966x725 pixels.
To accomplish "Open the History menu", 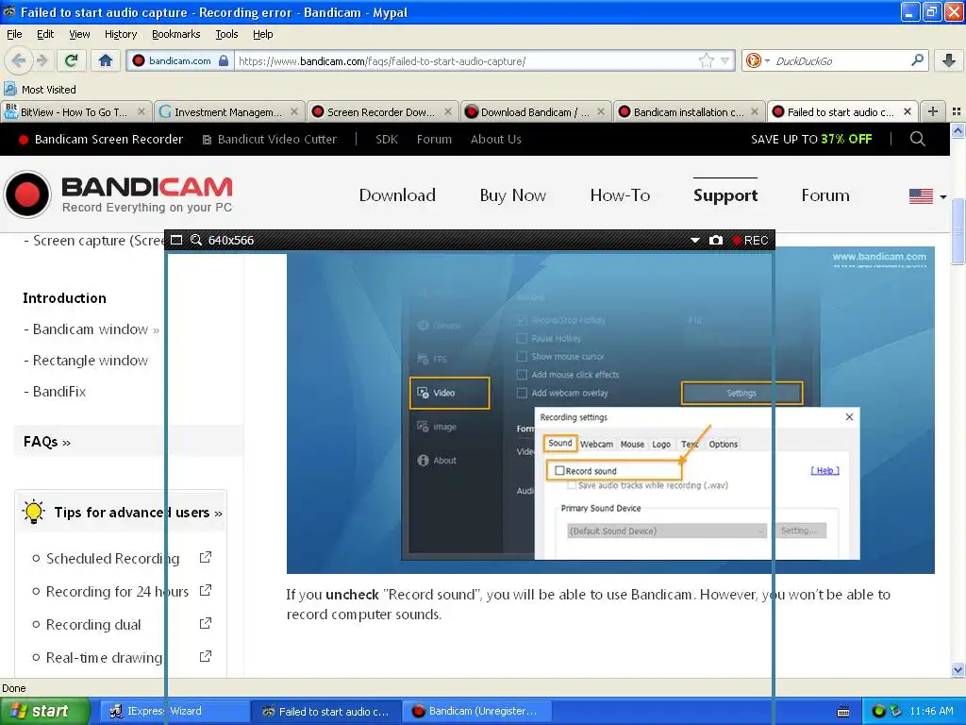I will coord(120,34).
